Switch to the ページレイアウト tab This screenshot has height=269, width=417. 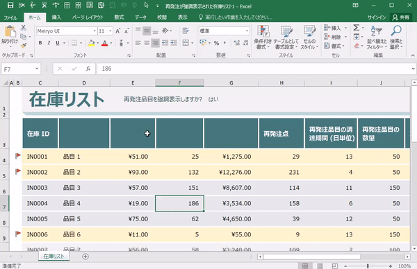click(x=88, y=17)
